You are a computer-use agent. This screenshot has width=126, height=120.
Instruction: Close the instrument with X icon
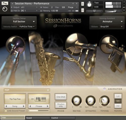click(x=124, y=2)
